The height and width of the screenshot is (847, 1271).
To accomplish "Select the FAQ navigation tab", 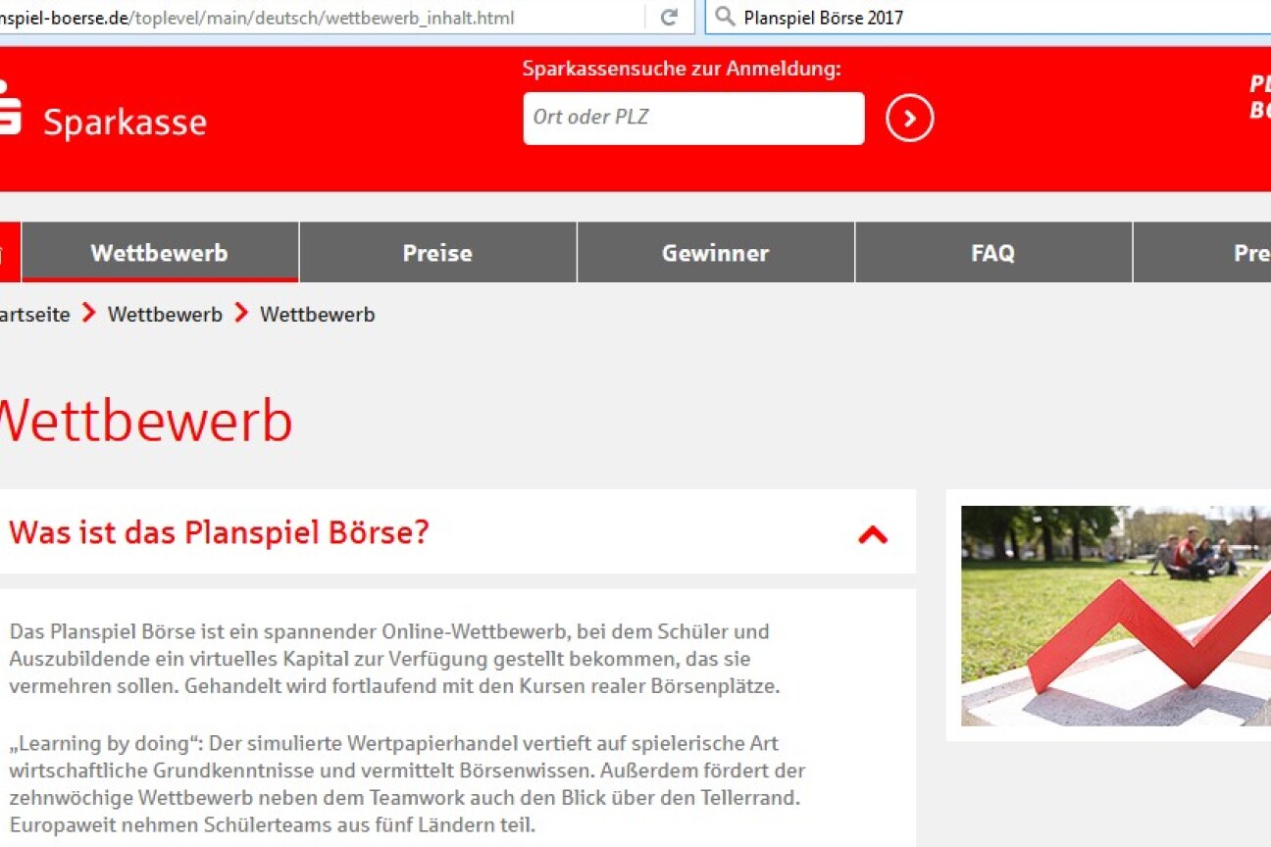I will coord(992,253).
